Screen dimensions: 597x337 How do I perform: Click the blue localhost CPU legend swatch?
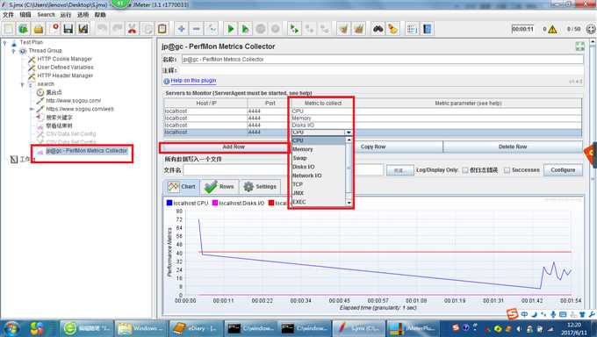click(x=169, y=203)
